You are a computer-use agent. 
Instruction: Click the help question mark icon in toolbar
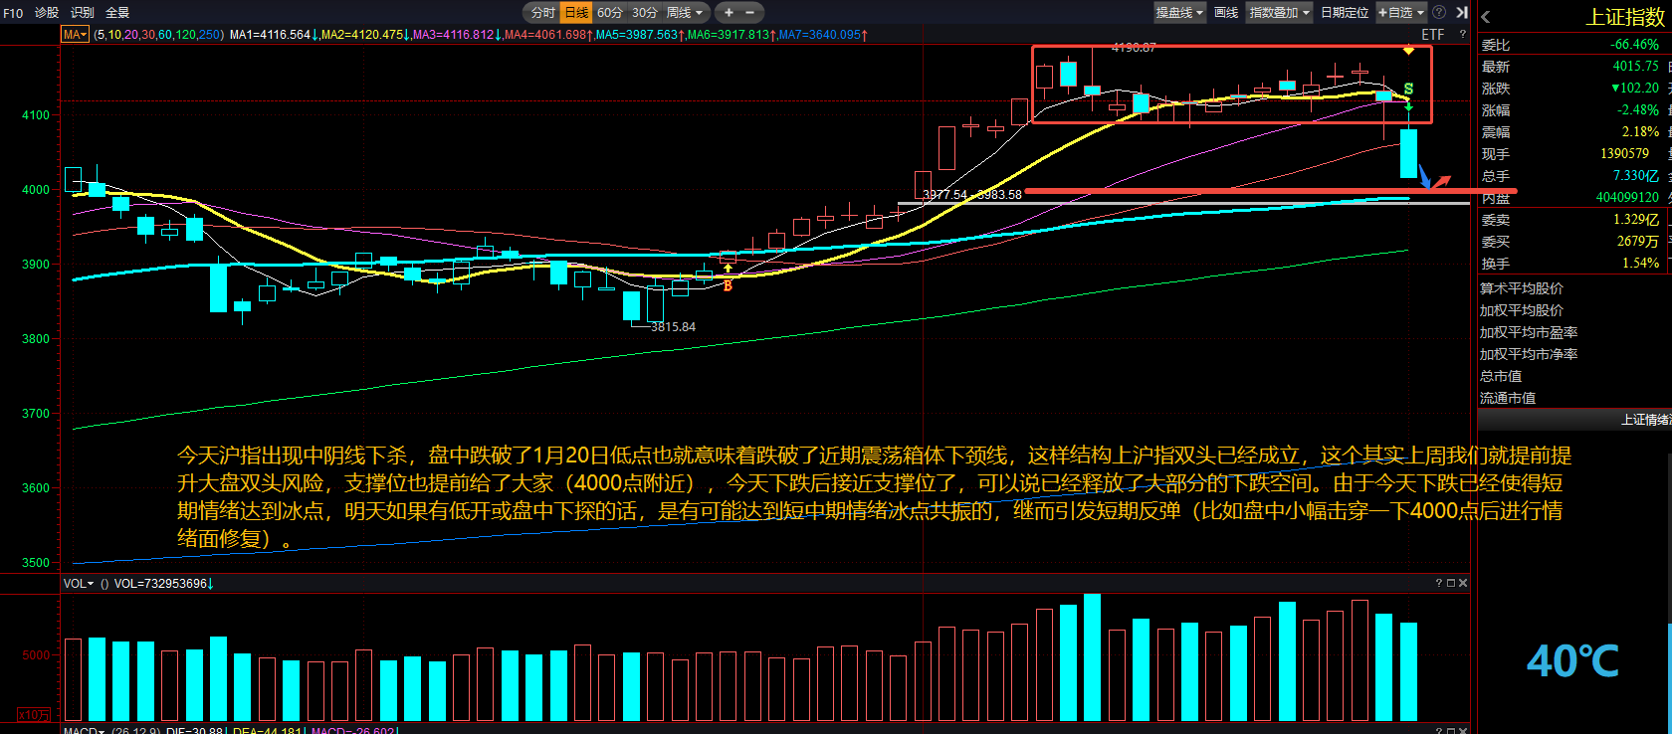click(1439, 13)
